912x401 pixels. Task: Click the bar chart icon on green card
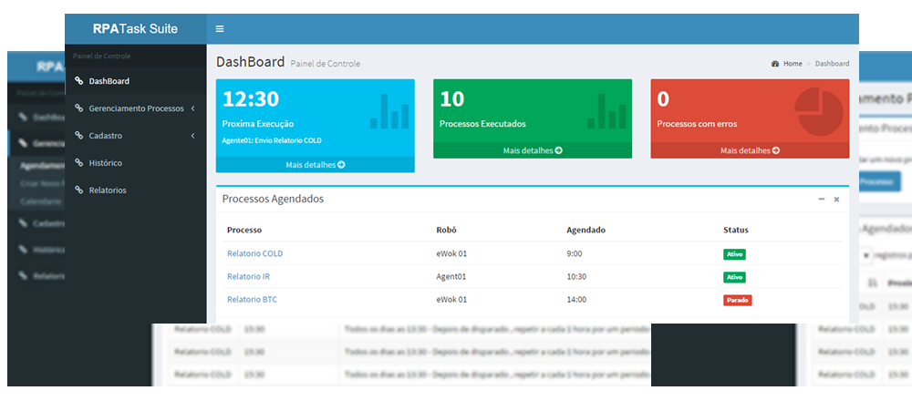point(606,110)
